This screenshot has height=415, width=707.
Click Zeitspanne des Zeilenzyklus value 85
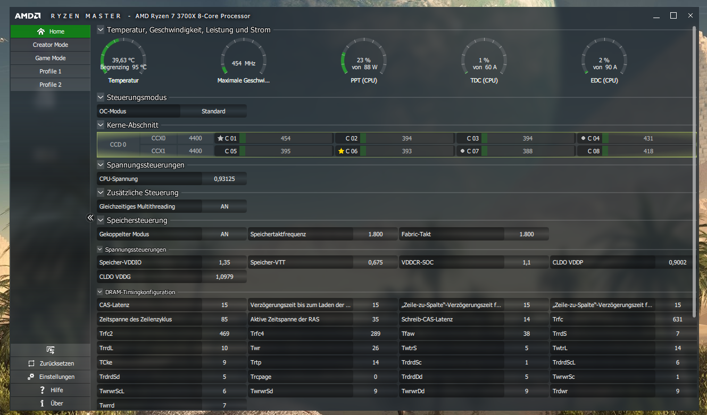224,319
